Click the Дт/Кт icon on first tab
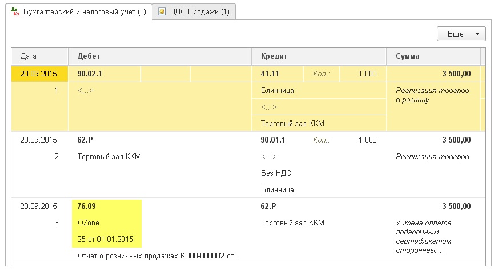Image resolution: width=498 pixels, height=271 pixels. click(x=15, y=12)
